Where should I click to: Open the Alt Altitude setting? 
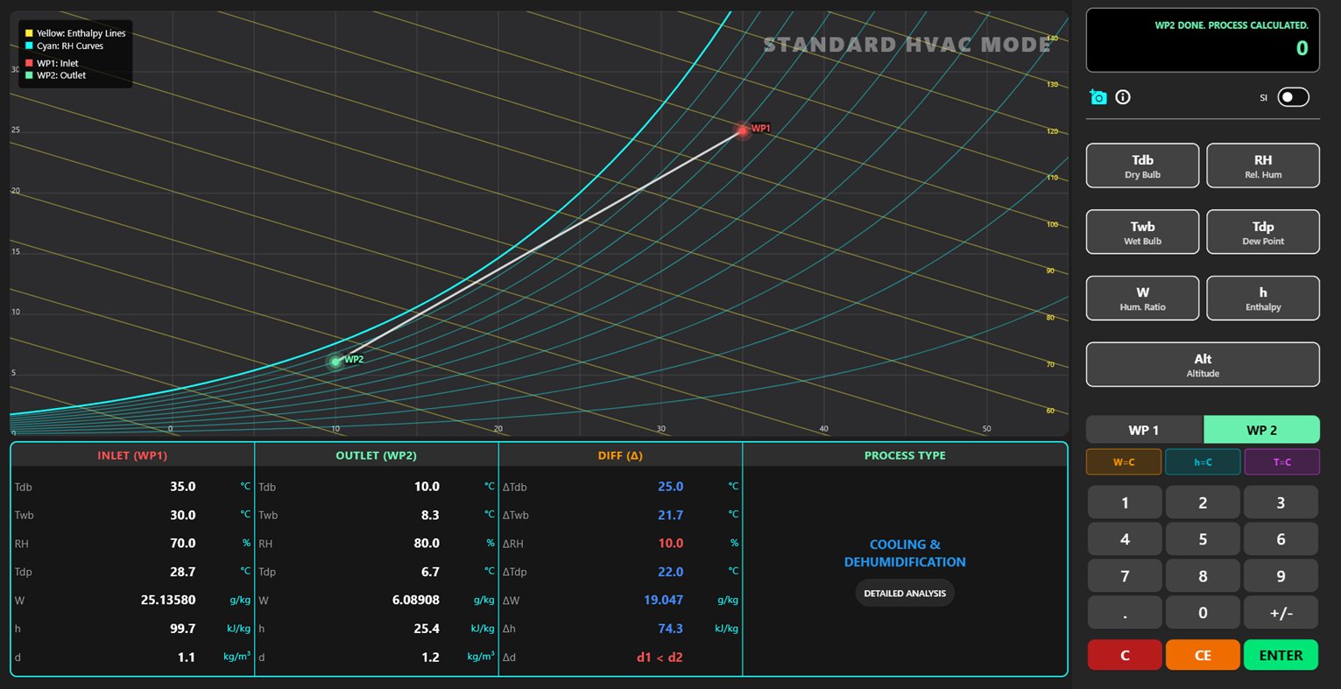1203,364
